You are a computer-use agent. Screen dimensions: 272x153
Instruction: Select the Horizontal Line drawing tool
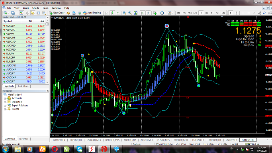click(x=249, y=13)
